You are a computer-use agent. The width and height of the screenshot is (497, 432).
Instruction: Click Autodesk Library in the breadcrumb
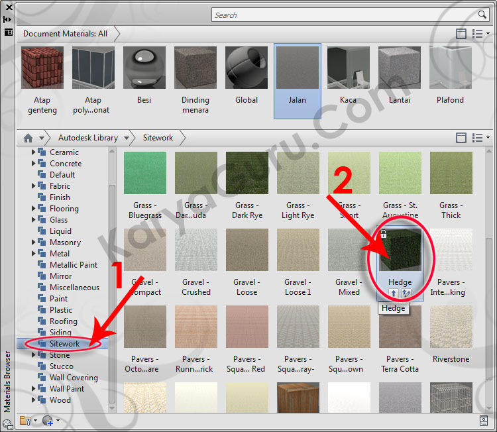[x=87, y=138]
